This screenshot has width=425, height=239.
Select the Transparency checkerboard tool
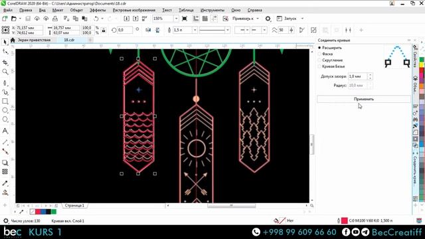(5, 171)
